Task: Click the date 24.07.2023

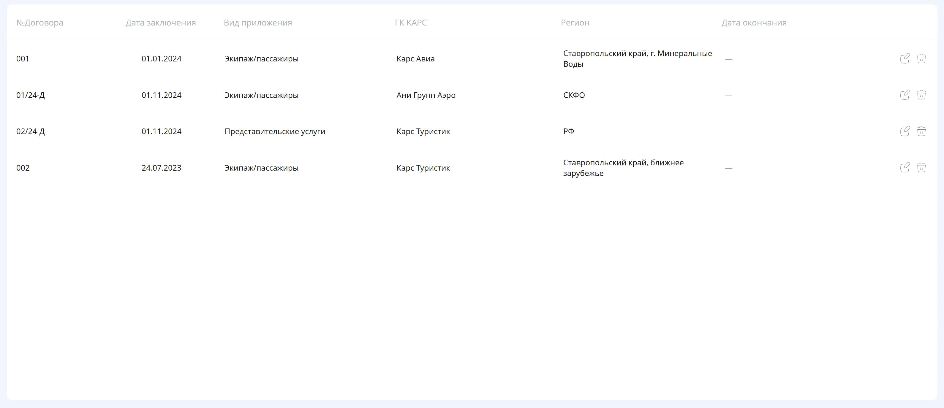Action: pos(161,168)
